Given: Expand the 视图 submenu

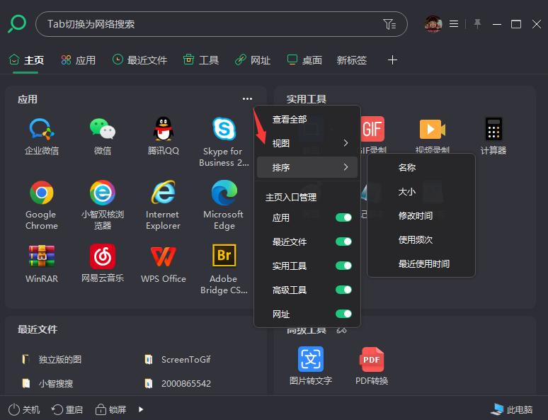Looking at the screenshot, I should pyautogui.click(x=307, y=143).
